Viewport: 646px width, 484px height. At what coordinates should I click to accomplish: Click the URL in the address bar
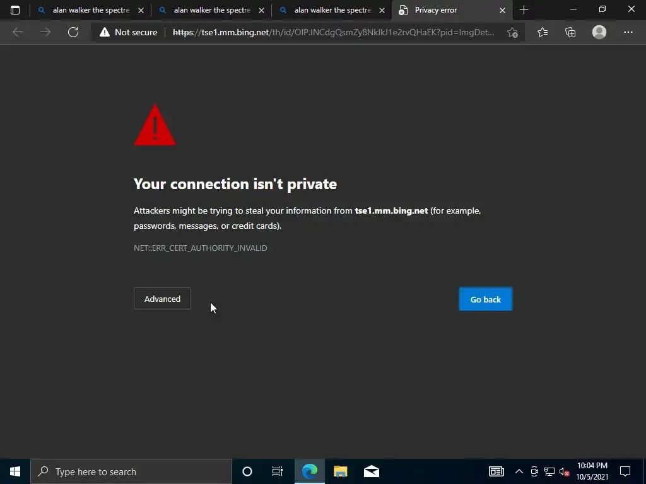(x=333, y=32)
